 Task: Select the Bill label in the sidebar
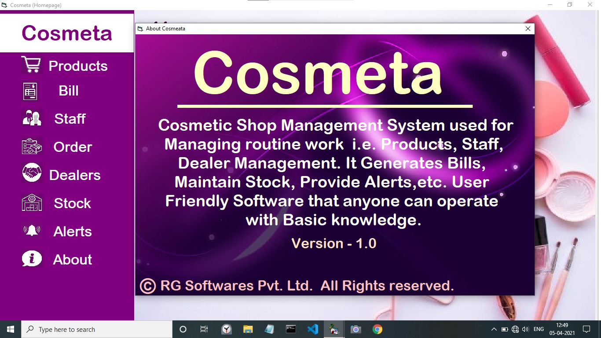(x=70, y=91)
